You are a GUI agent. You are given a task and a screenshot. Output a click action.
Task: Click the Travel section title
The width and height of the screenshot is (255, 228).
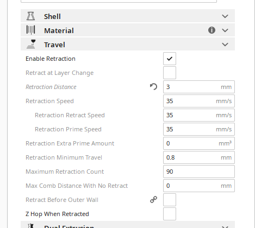(x=54, y=45)
